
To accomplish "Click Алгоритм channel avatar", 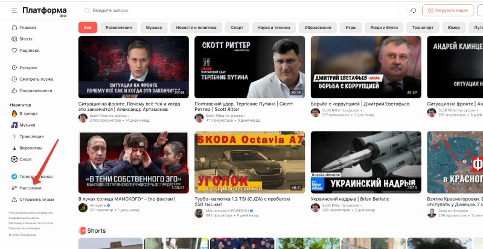I will click(x=83, y=207).
